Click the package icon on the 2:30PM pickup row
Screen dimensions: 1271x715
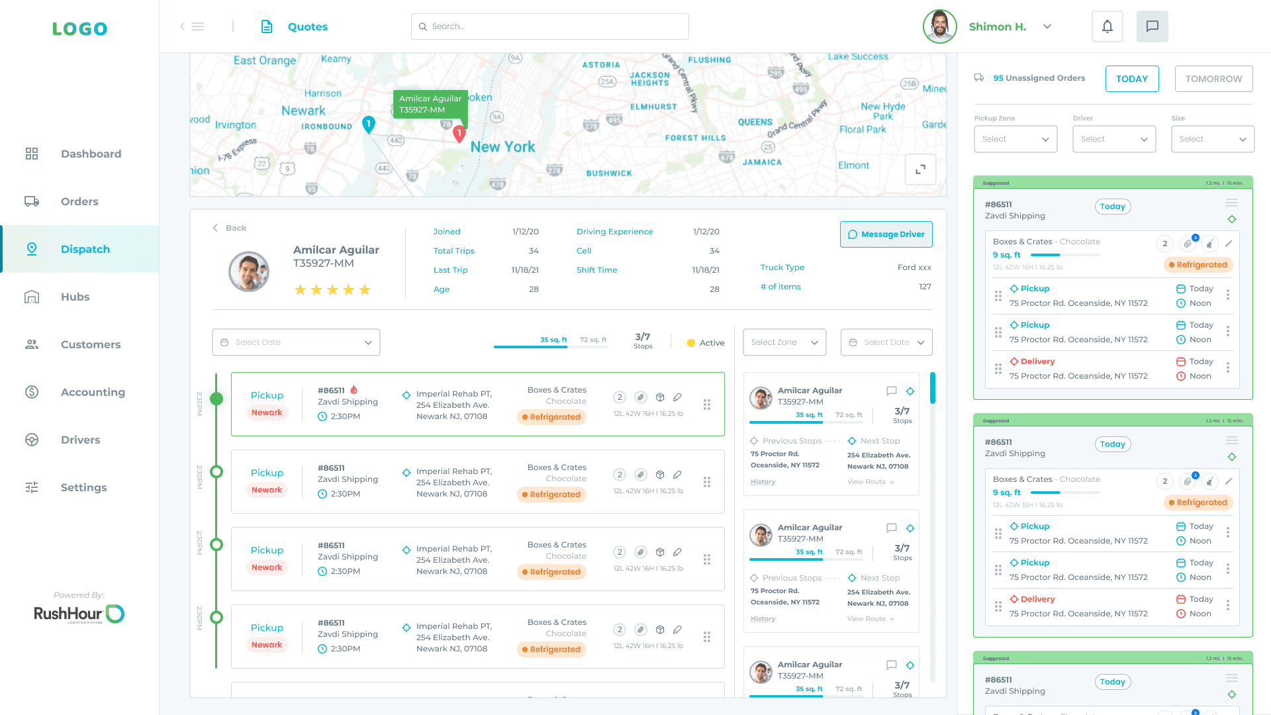(x=660, y=397)
